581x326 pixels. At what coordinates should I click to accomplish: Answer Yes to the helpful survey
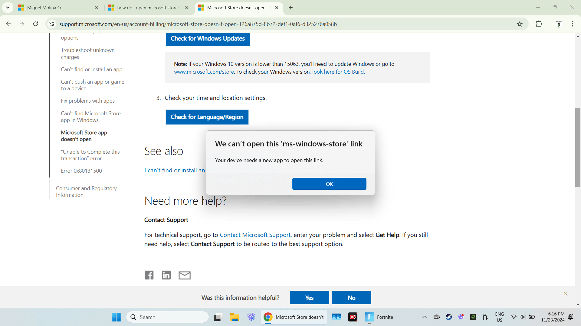[309, 298]
